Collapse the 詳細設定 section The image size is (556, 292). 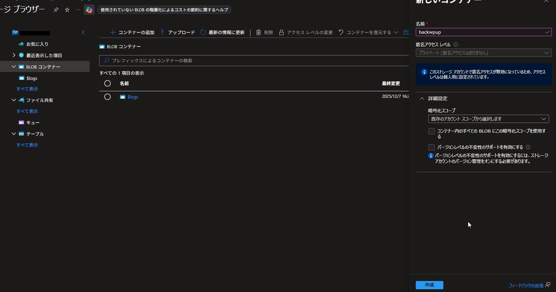pyautogui.click(x=422, y=98)
